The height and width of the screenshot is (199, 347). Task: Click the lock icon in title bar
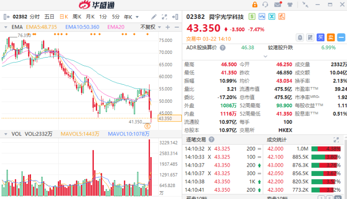(255, 5)
